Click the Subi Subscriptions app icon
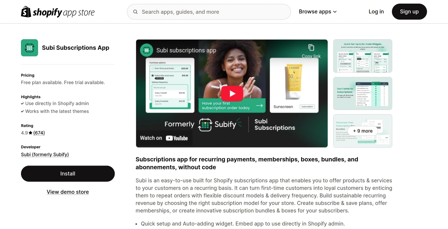This screenshot has width=448, height=229. tap(30, 48)
